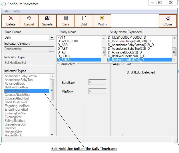Click the Close power icon button
Viewport: 179px width, 153px height.
tap(168, 18)
